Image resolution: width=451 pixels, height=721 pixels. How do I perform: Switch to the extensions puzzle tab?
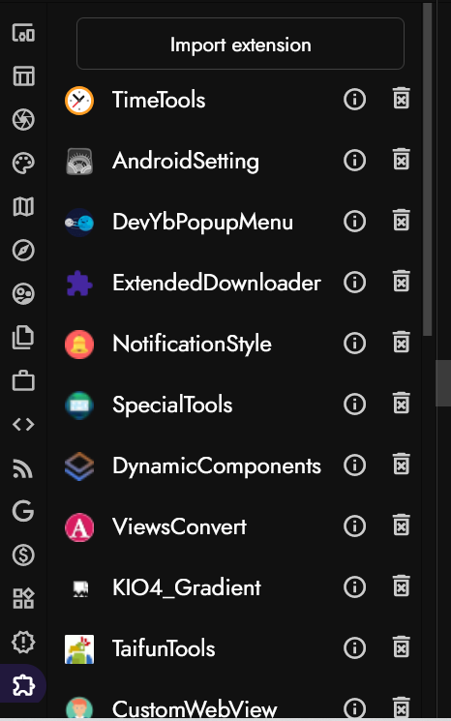(x=23, y=685)
